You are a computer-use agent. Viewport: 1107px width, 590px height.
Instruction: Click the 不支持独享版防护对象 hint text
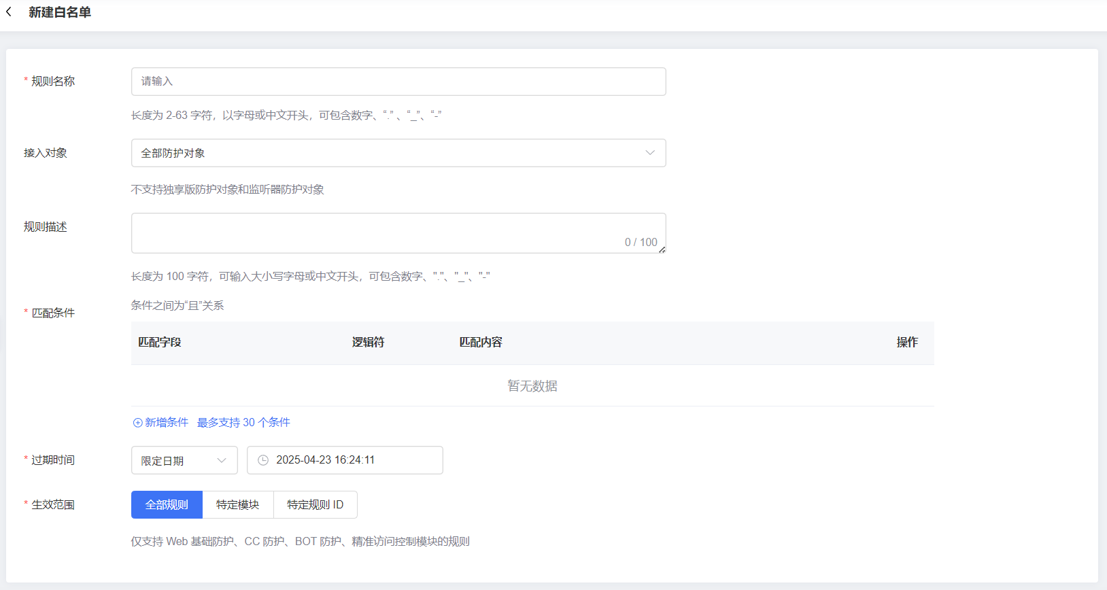point(228,190)
